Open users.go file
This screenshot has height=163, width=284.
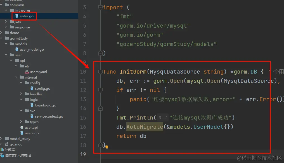click(32, 133)
